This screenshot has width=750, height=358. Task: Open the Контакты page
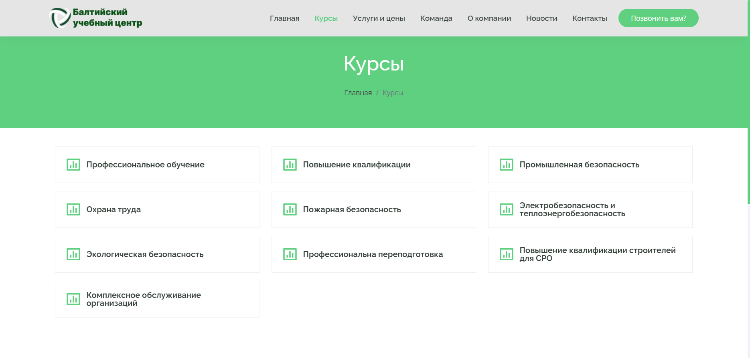coord(589,18)
